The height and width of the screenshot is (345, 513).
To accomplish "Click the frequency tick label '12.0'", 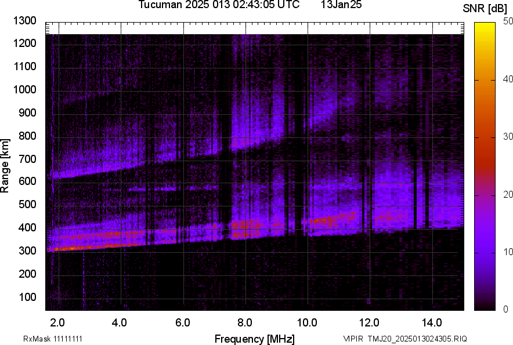I will (370, 323).
